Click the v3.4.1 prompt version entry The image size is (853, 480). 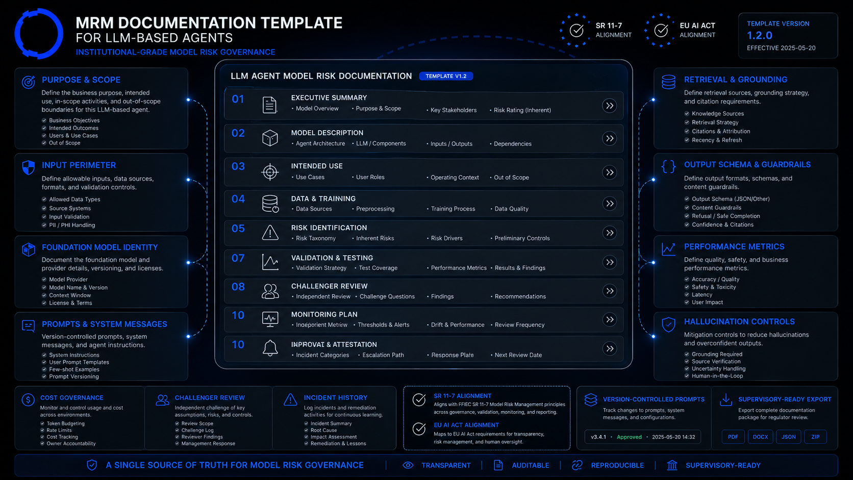(598, 437)
